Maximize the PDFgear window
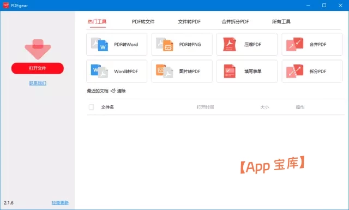349x210 pixels. (324, 5)
